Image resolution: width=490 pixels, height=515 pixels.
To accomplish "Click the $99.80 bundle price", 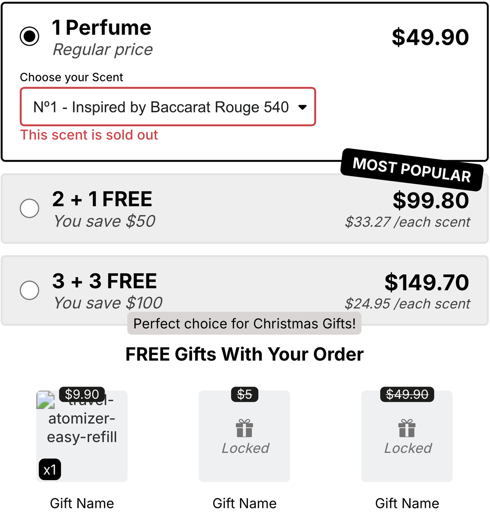I will (x=431, y=201).
